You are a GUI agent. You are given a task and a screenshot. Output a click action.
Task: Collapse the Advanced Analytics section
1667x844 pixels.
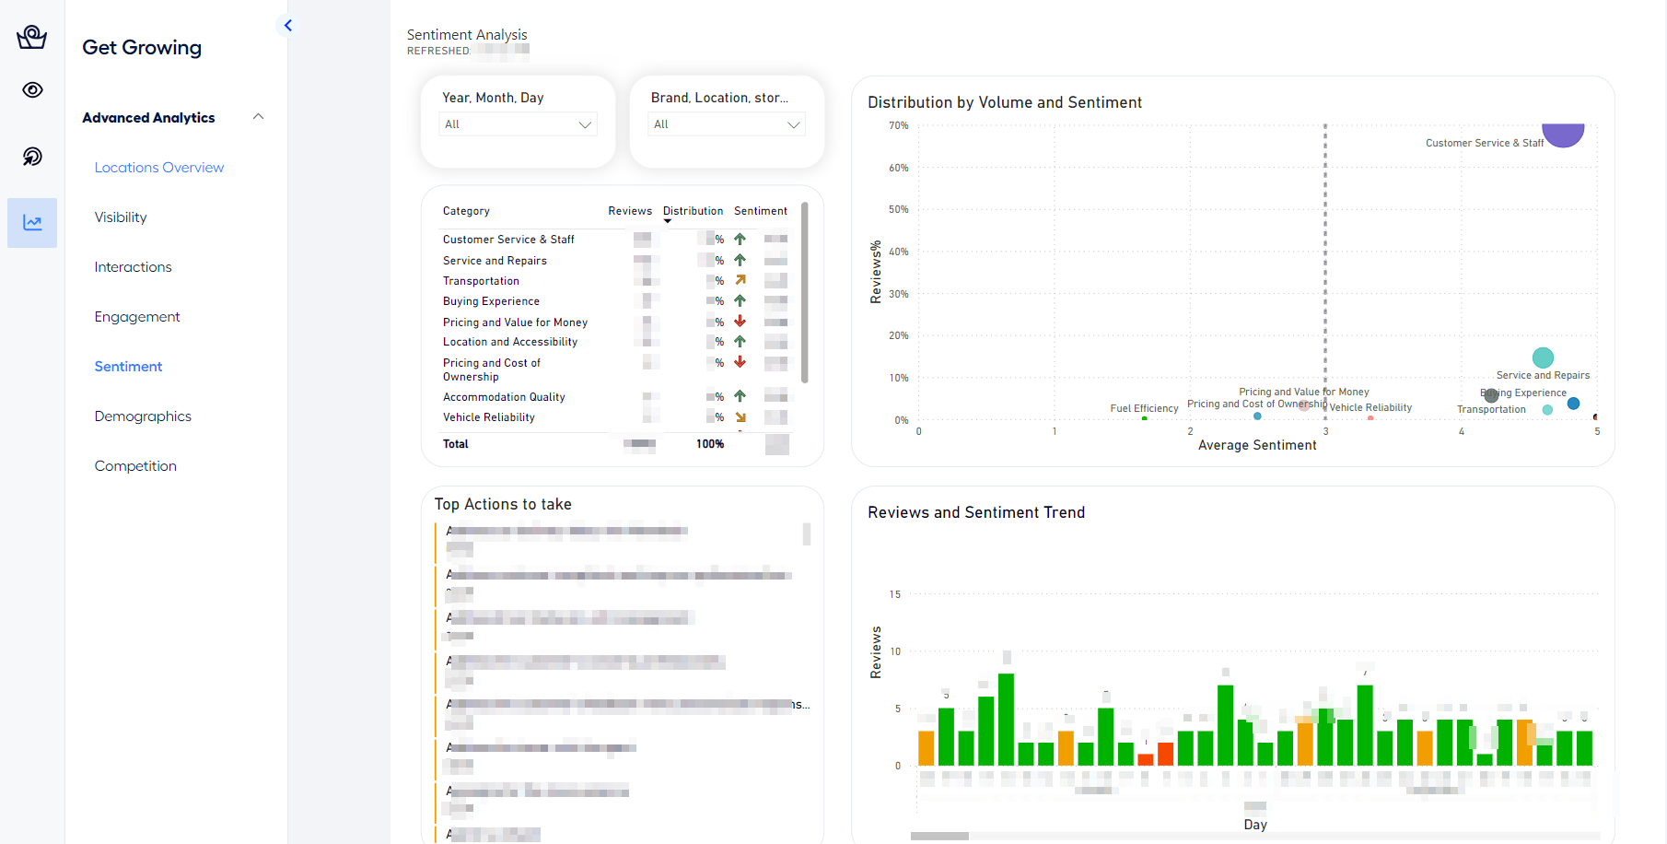tap(258, 117)
